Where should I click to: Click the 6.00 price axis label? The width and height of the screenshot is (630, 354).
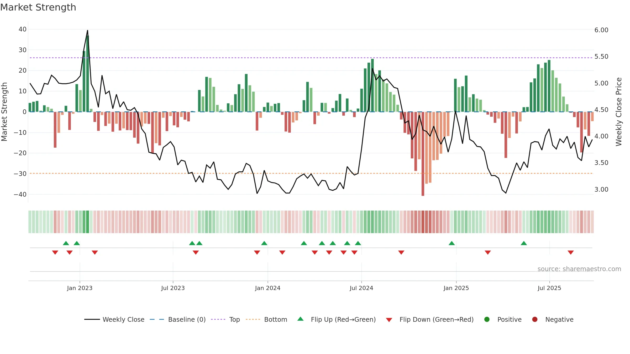click(601, 30)
